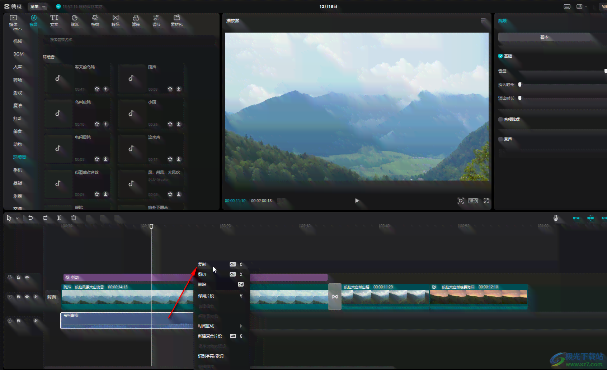This screenshot has height=370, width=607.
Task: Open the 转场 transitions tab in top toolbar
Action: click(116, 21)
